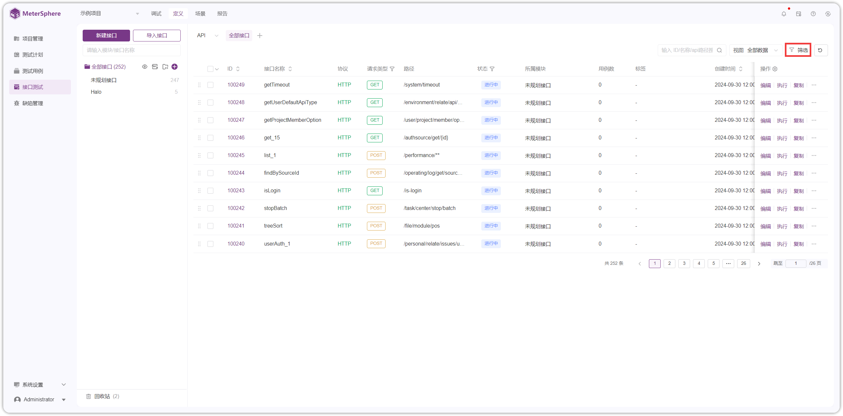Open the API protocol dropdown

click(x=207, y=35)
